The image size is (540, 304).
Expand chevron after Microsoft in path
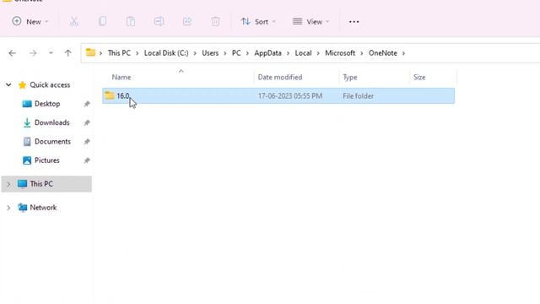(362, 53)
